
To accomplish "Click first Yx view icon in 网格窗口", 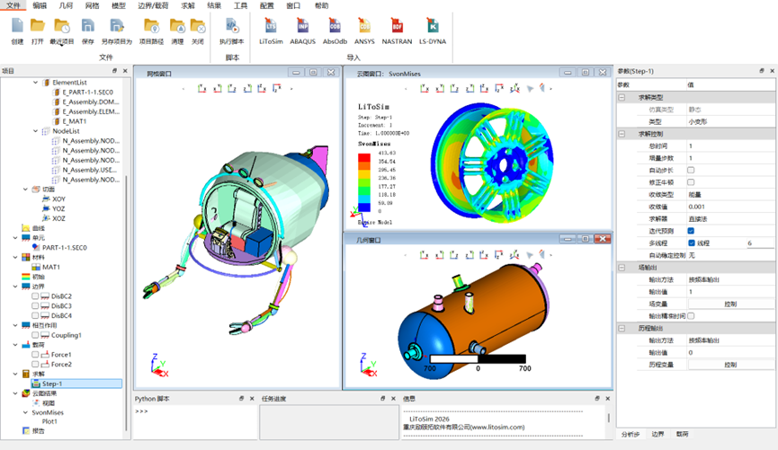I will tap(202, 88).
